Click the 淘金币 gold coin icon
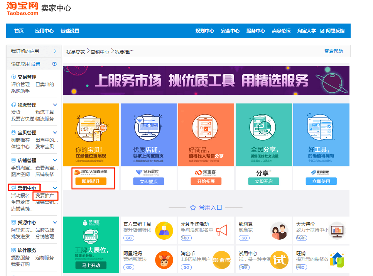The height and width of the screenshot is (276, 373). [221, 260]
